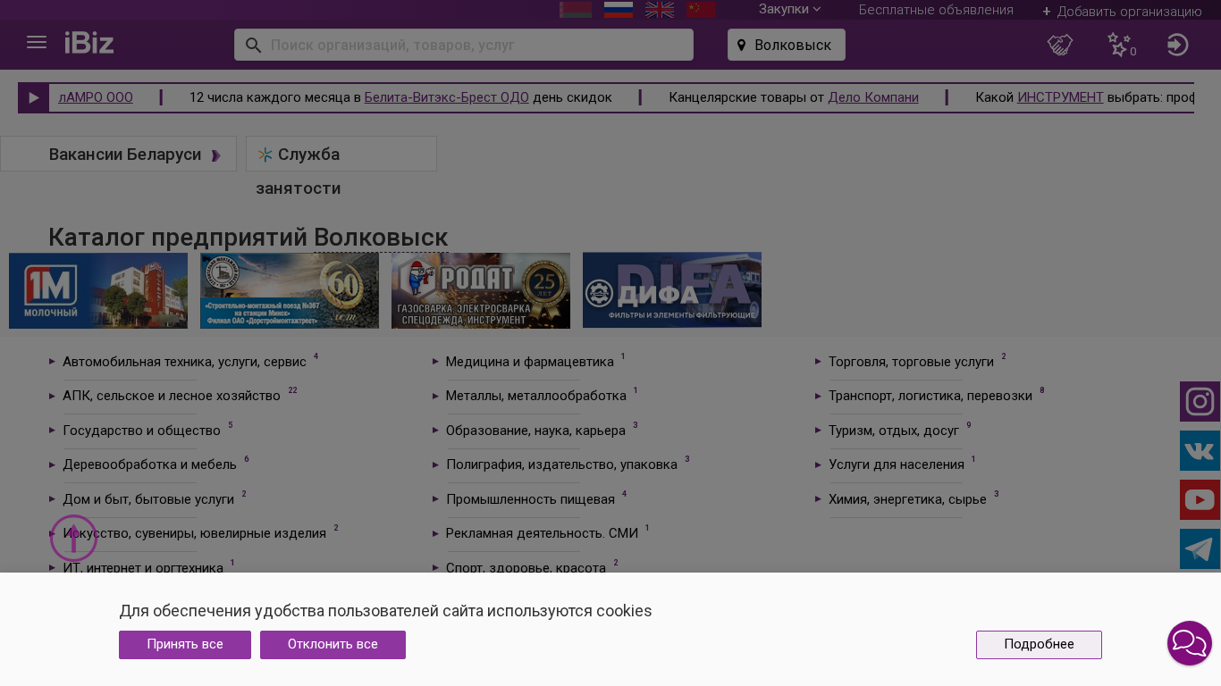
Task: Click the login arrow icon
Action: click(x=1177, y=45)
